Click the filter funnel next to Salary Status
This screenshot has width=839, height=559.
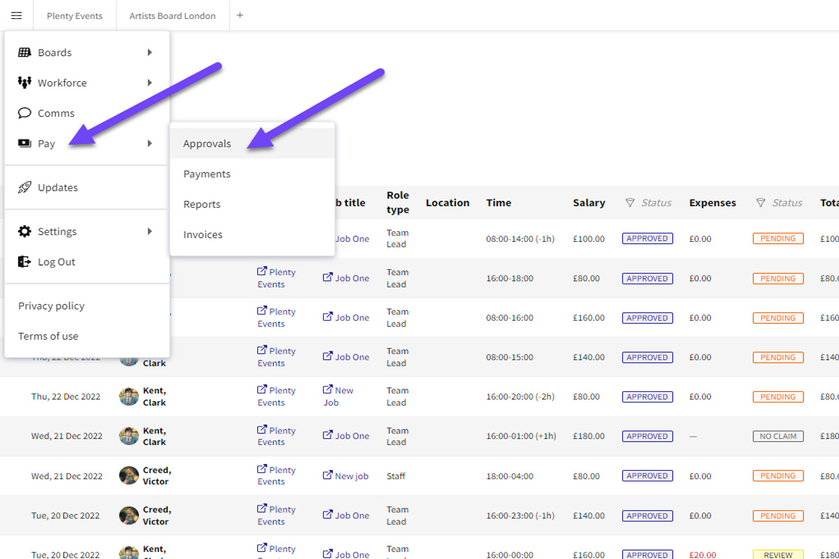(631, 203)
